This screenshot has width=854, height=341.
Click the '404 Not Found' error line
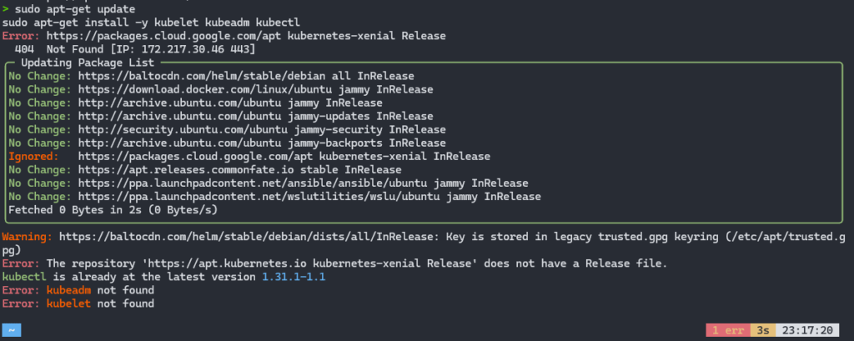[x=135, y=49]
